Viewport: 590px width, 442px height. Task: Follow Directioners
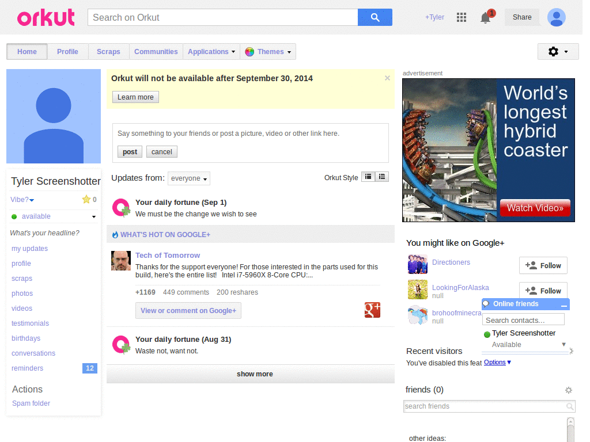(x=543, y=266)
